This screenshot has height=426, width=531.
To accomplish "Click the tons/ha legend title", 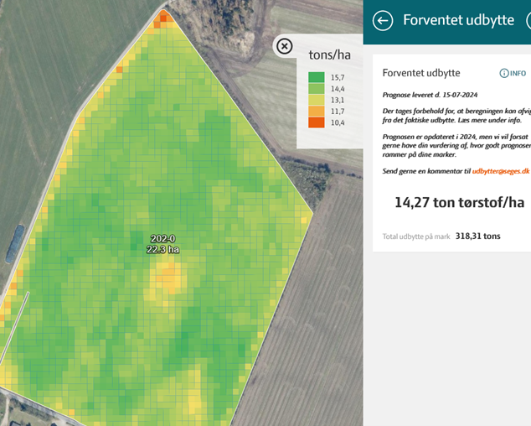I will click(x=329, y=55).
